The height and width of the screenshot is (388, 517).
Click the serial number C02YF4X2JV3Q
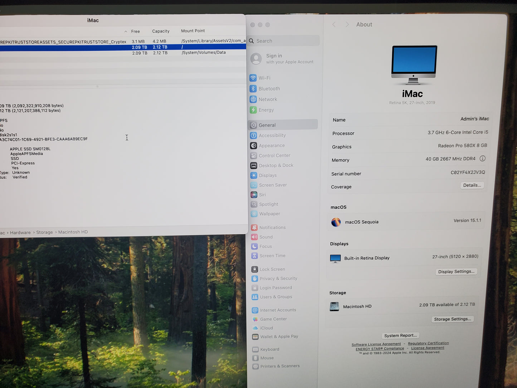468,173
